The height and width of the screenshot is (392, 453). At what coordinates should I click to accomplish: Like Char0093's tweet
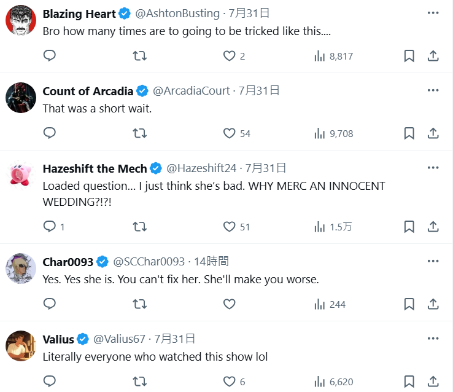point(229,304)
